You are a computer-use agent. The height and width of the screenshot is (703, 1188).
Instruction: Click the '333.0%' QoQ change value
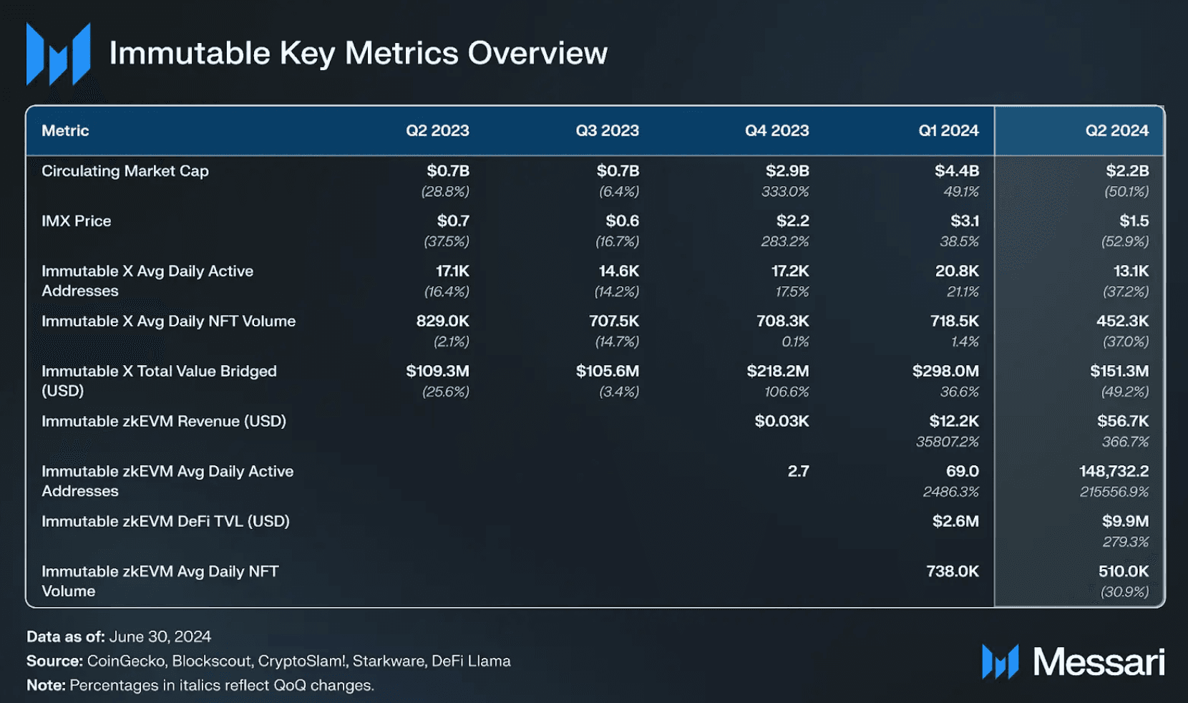coord(785,191)
